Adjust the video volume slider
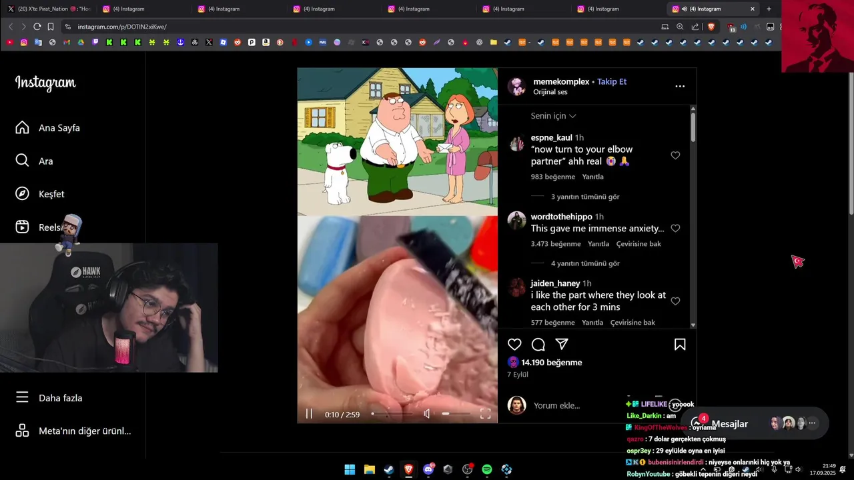Viewport: 854px width, 480px height. tap(455, 414)
